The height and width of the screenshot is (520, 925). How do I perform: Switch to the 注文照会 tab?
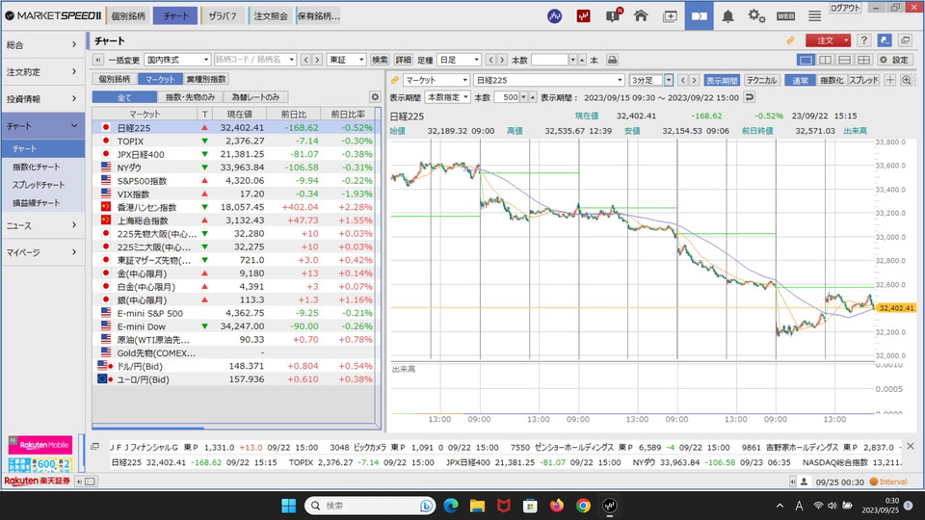pyautogui.click(x=271, y=16)
